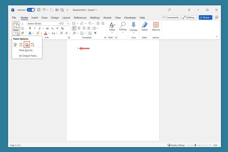Image resolution: width=228 pixels, height=152 pixels.
Task: Toggle the AutoSave switch
Action: [31, 10]
